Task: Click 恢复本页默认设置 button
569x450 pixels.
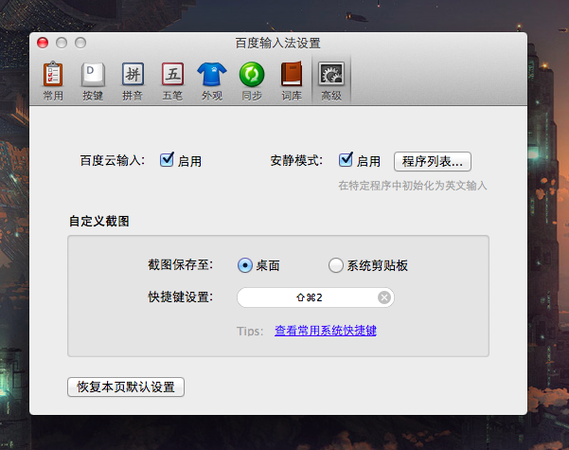Action: pos(126,387)
